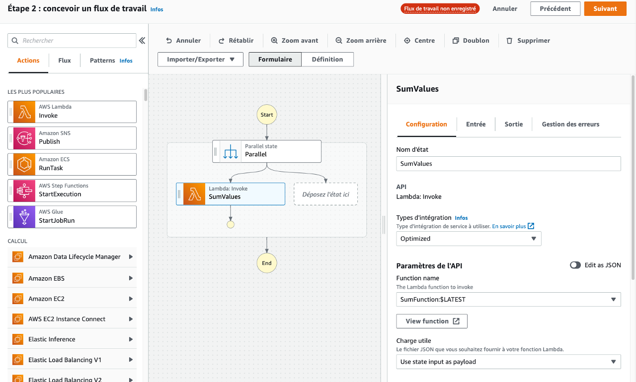The image size is (636, 382).
Task: Open En savoir plus link
Action: click(x=509, y=226)
